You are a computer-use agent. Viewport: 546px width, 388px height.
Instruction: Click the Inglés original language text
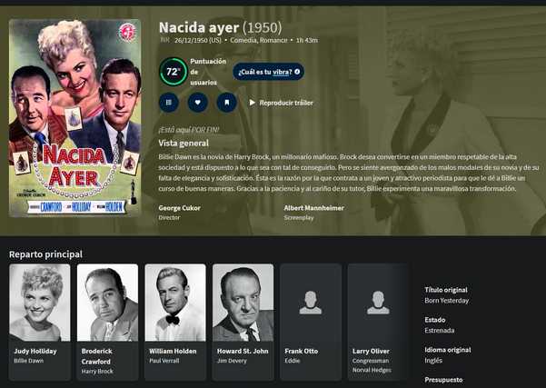[433, 360]
